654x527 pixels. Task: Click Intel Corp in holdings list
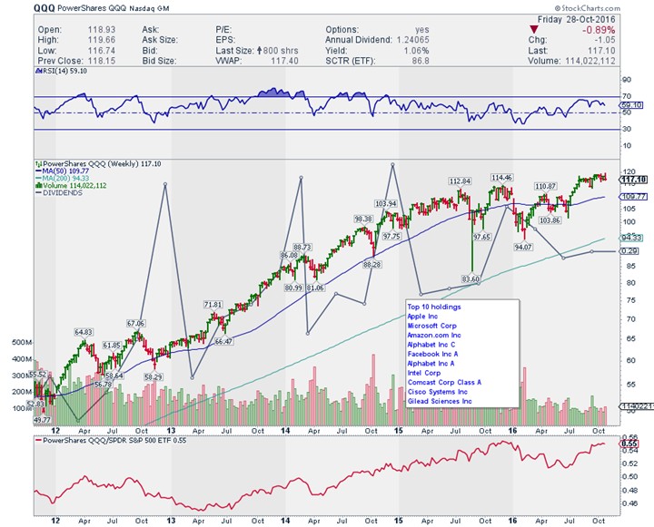(424, 374)
